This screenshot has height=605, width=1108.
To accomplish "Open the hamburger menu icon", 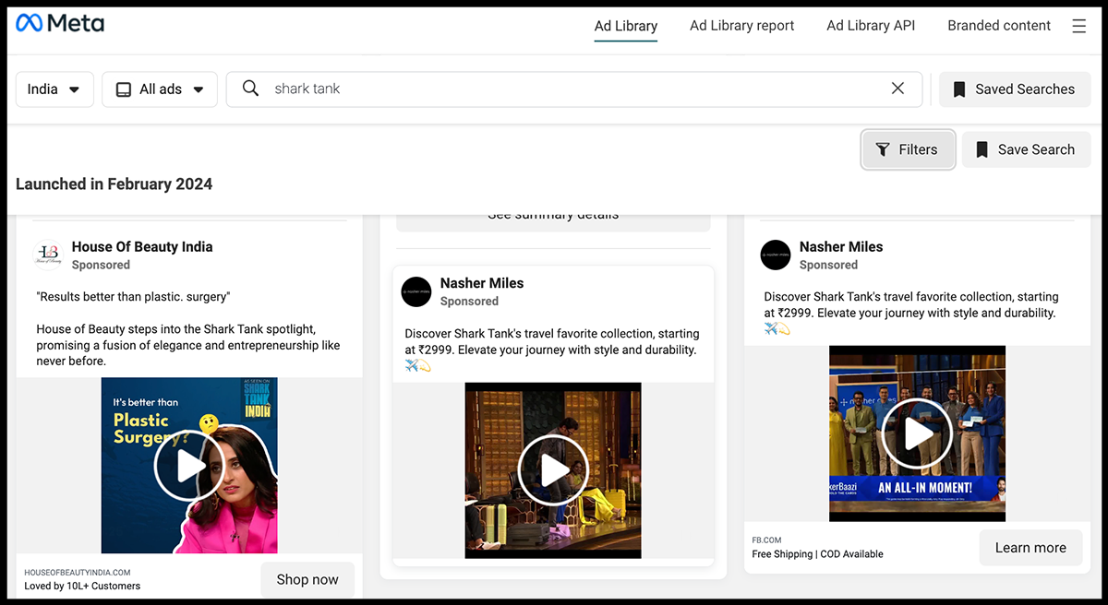I will [x=1078, y=26].
